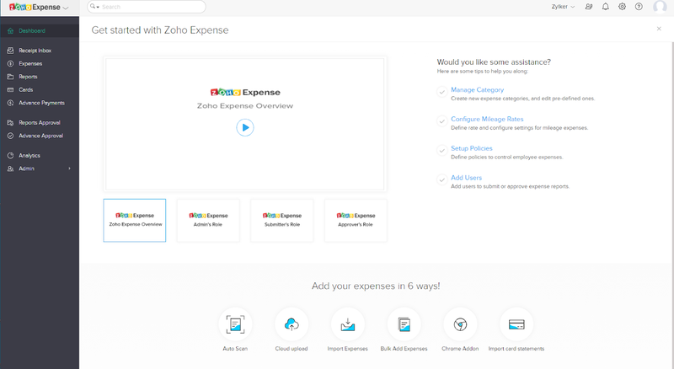This screenshot has height=369, width=674.
Task: Open the Cloud upload icon
Action: point(292,324)
